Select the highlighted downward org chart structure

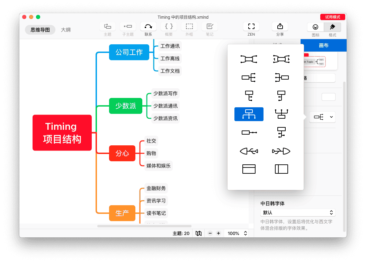click(x=249, y=114)
